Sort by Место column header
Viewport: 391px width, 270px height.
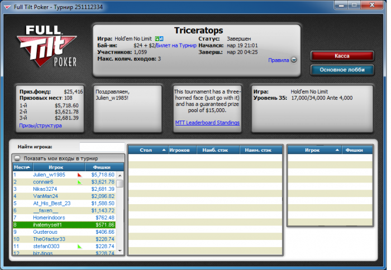(x=23, y=167)
